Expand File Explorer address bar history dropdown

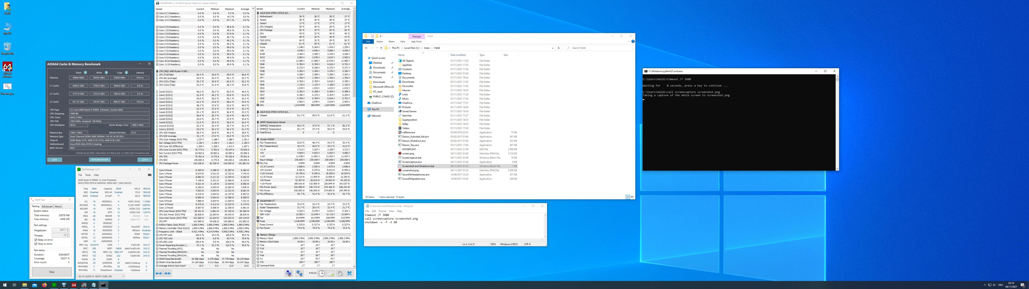point(553,48)
